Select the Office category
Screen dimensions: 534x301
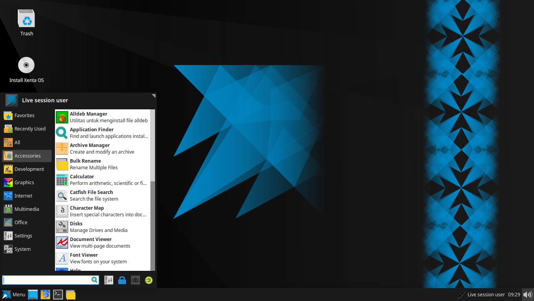tap(27, 222)
